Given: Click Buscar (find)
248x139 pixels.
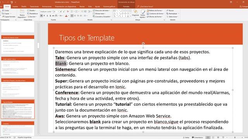Looking at the screenshot, I should [x=170, y=10].
